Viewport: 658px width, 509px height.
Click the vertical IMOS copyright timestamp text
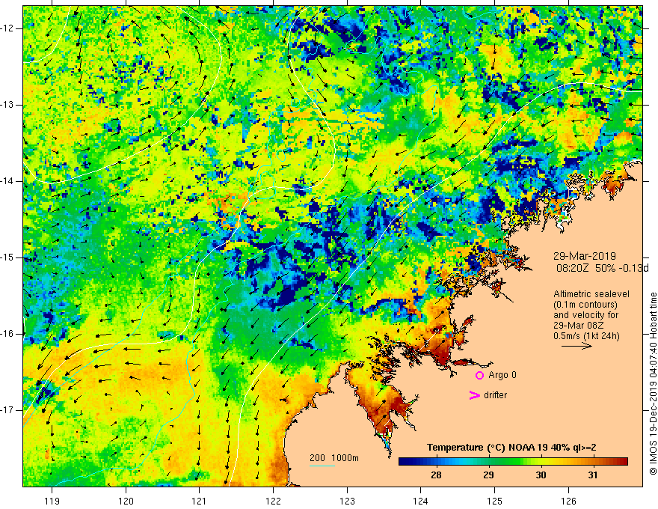(x=653, y=384)
